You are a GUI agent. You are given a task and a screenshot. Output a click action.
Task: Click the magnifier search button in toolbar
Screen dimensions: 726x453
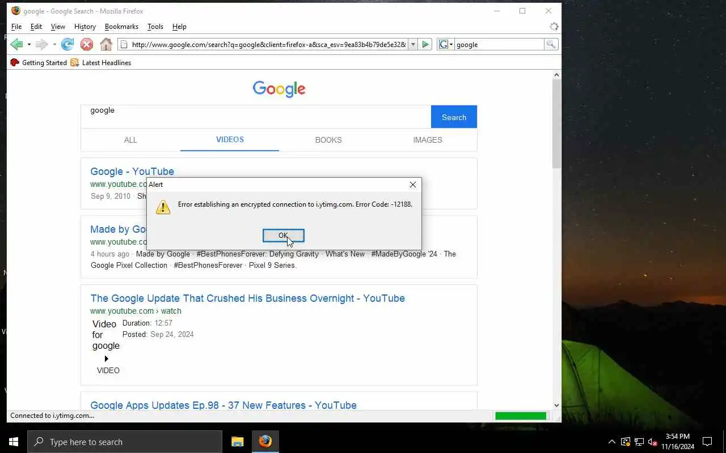(551, 44)
